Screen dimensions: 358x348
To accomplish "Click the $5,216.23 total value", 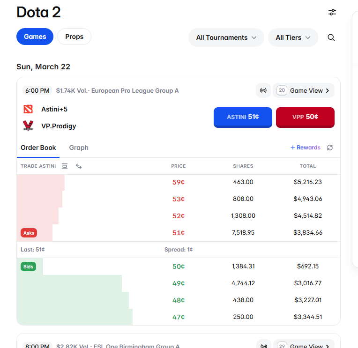I will pos(307,182).
